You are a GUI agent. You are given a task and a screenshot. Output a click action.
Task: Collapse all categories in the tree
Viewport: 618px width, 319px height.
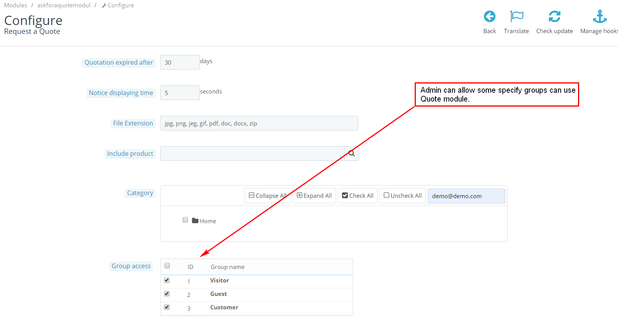(267, 195)
